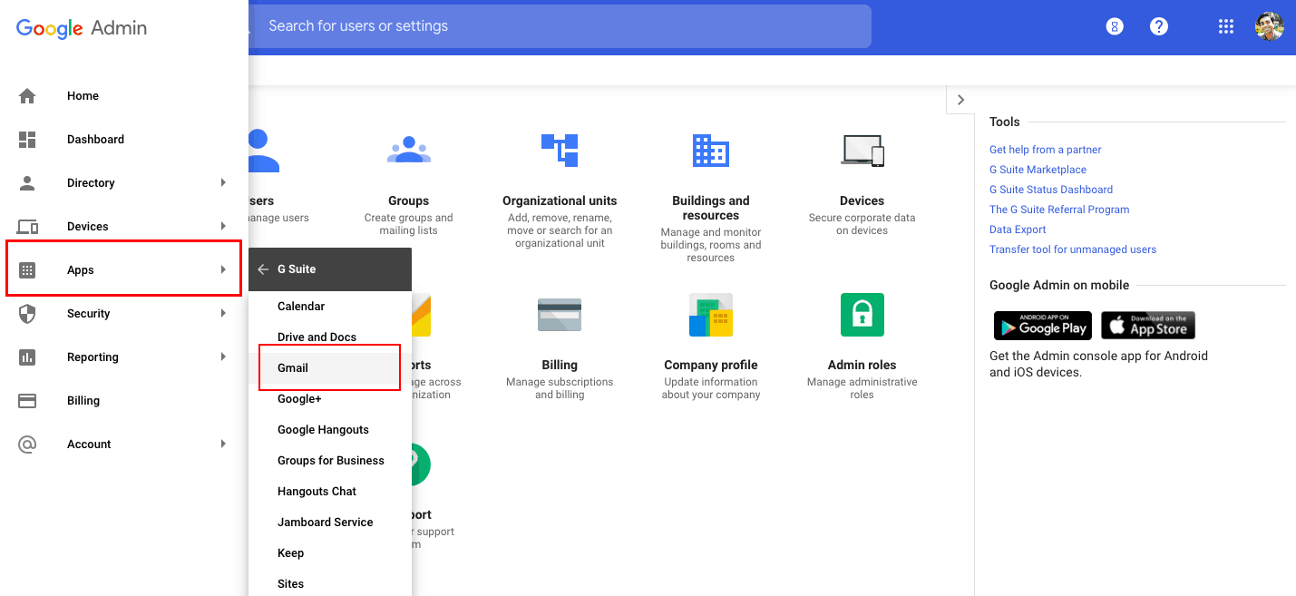The width and height of the screenshot is (1296, 596).
Task: Expand the Reporting submenu arrow
Action: tap(223, 357)
